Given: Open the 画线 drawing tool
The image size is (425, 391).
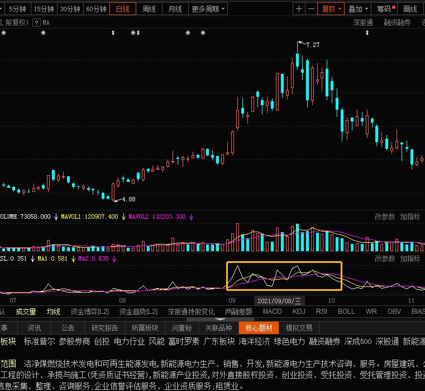Looking at the screenshot, I should point(410,10).
